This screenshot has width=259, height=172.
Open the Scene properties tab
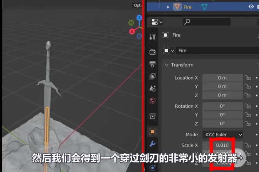(152, 89)
